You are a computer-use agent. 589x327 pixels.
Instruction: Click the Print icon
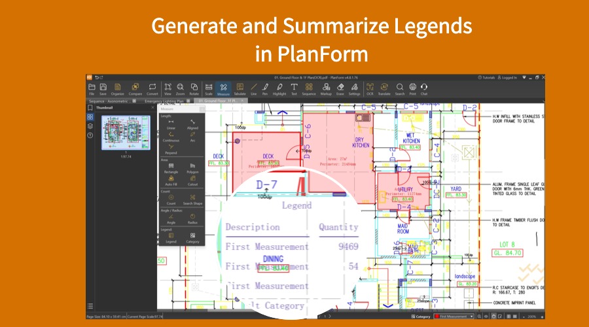[413, 90]
